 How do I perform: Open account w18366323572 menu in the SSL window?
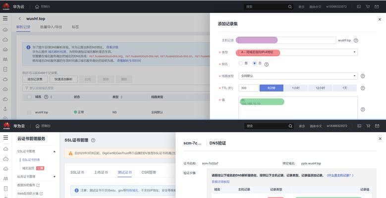click(x=337, y=126)
